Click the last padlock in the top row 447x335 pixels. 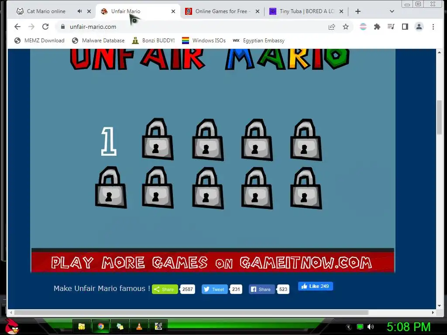[306, 140]
